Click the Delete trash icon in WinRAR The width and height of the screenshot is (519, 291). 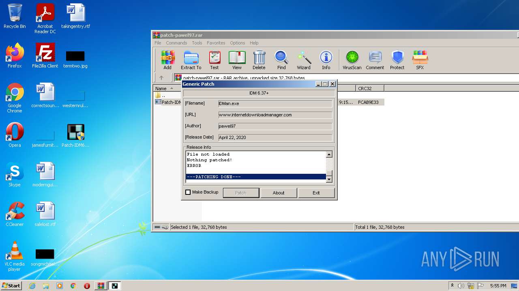click(x=259, y=60)
